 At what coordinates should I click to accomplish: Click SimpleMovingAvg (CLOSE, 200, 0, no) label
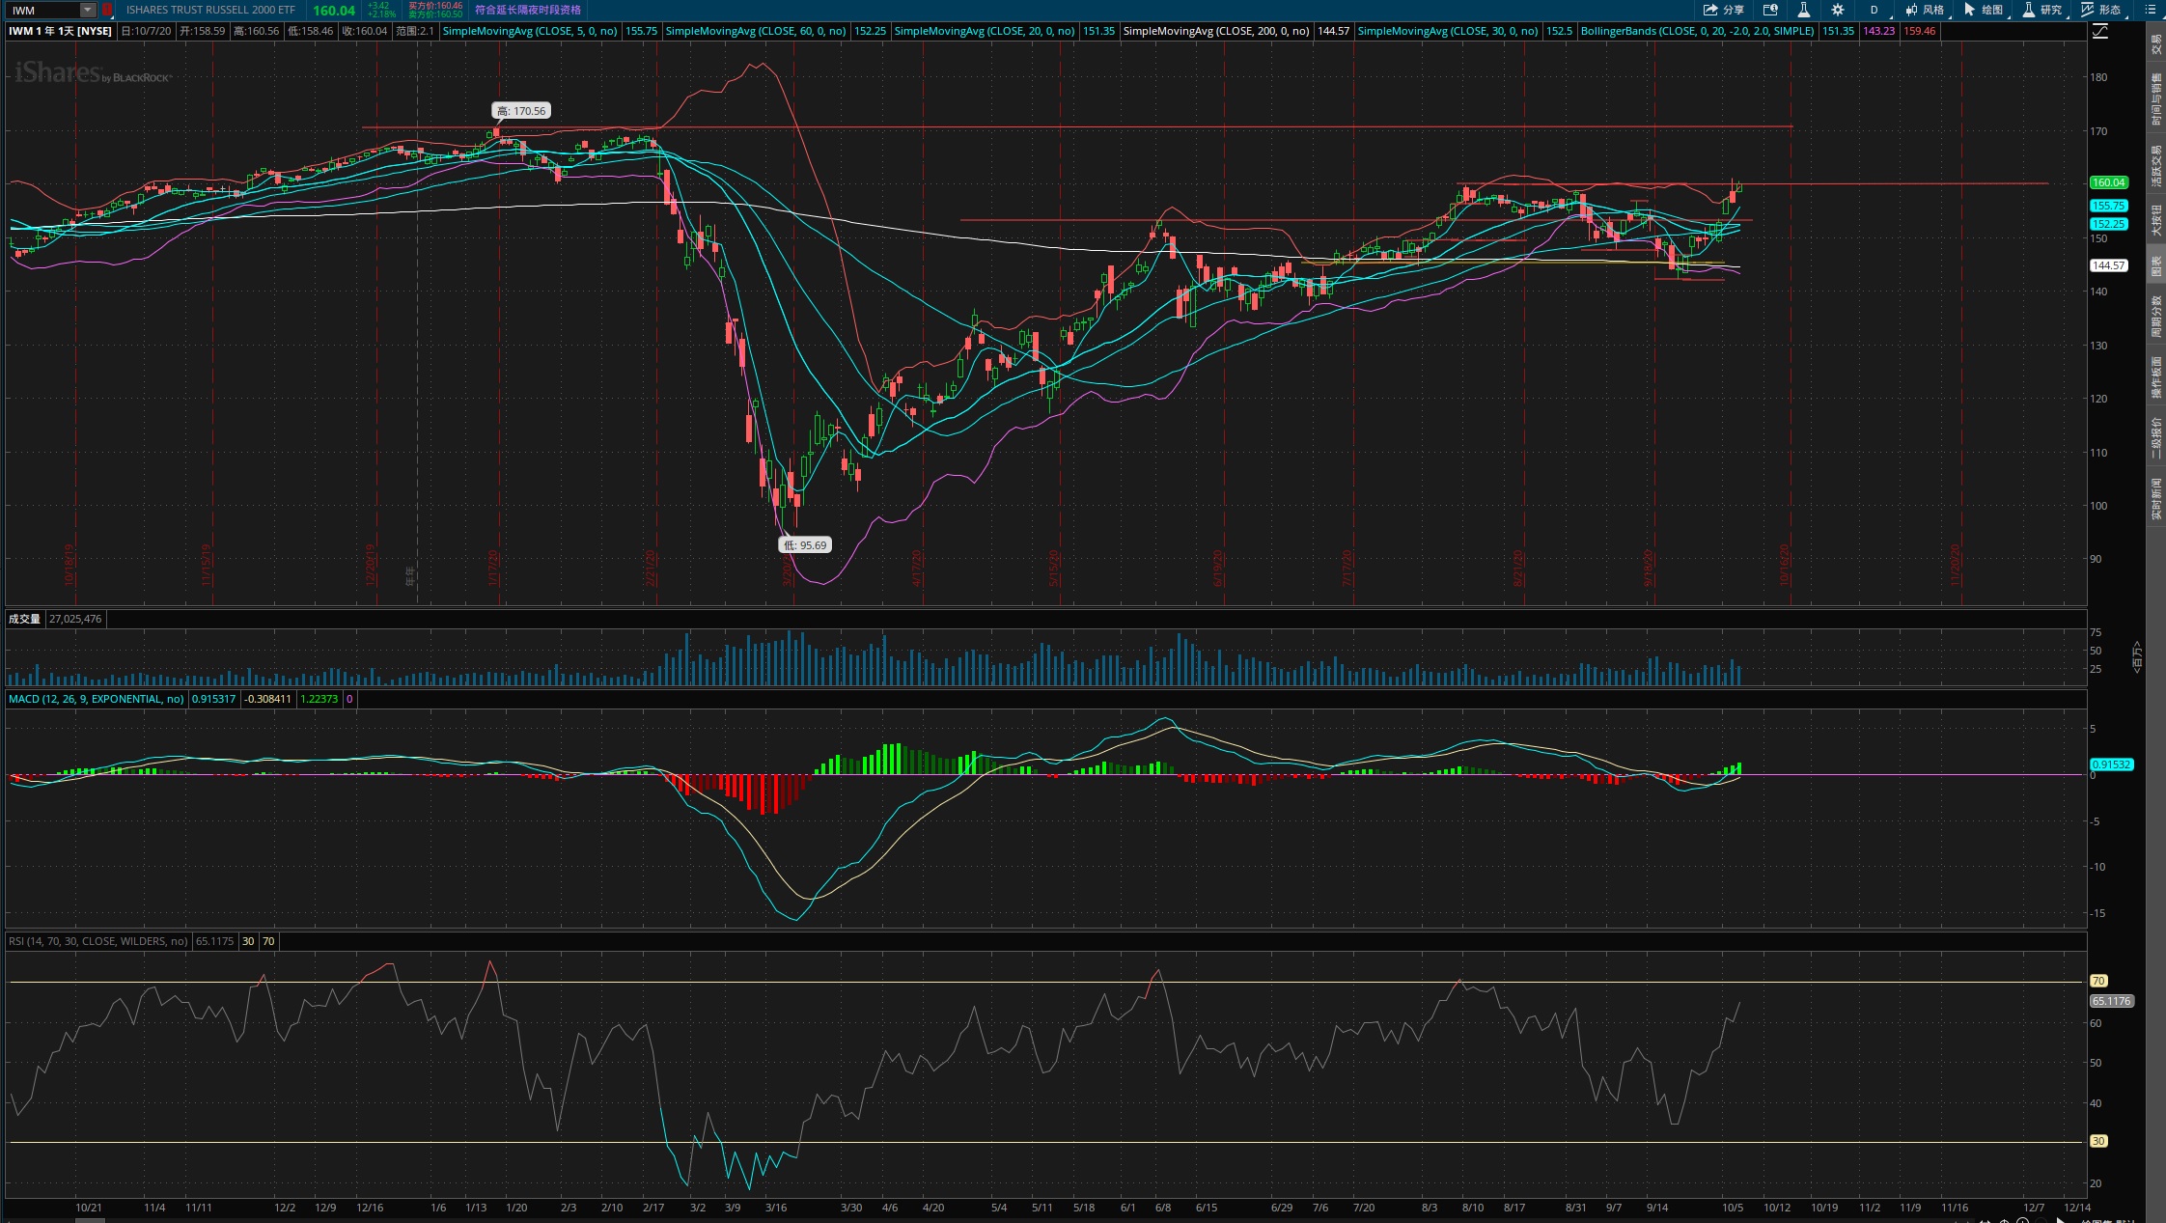(1216, 31)
